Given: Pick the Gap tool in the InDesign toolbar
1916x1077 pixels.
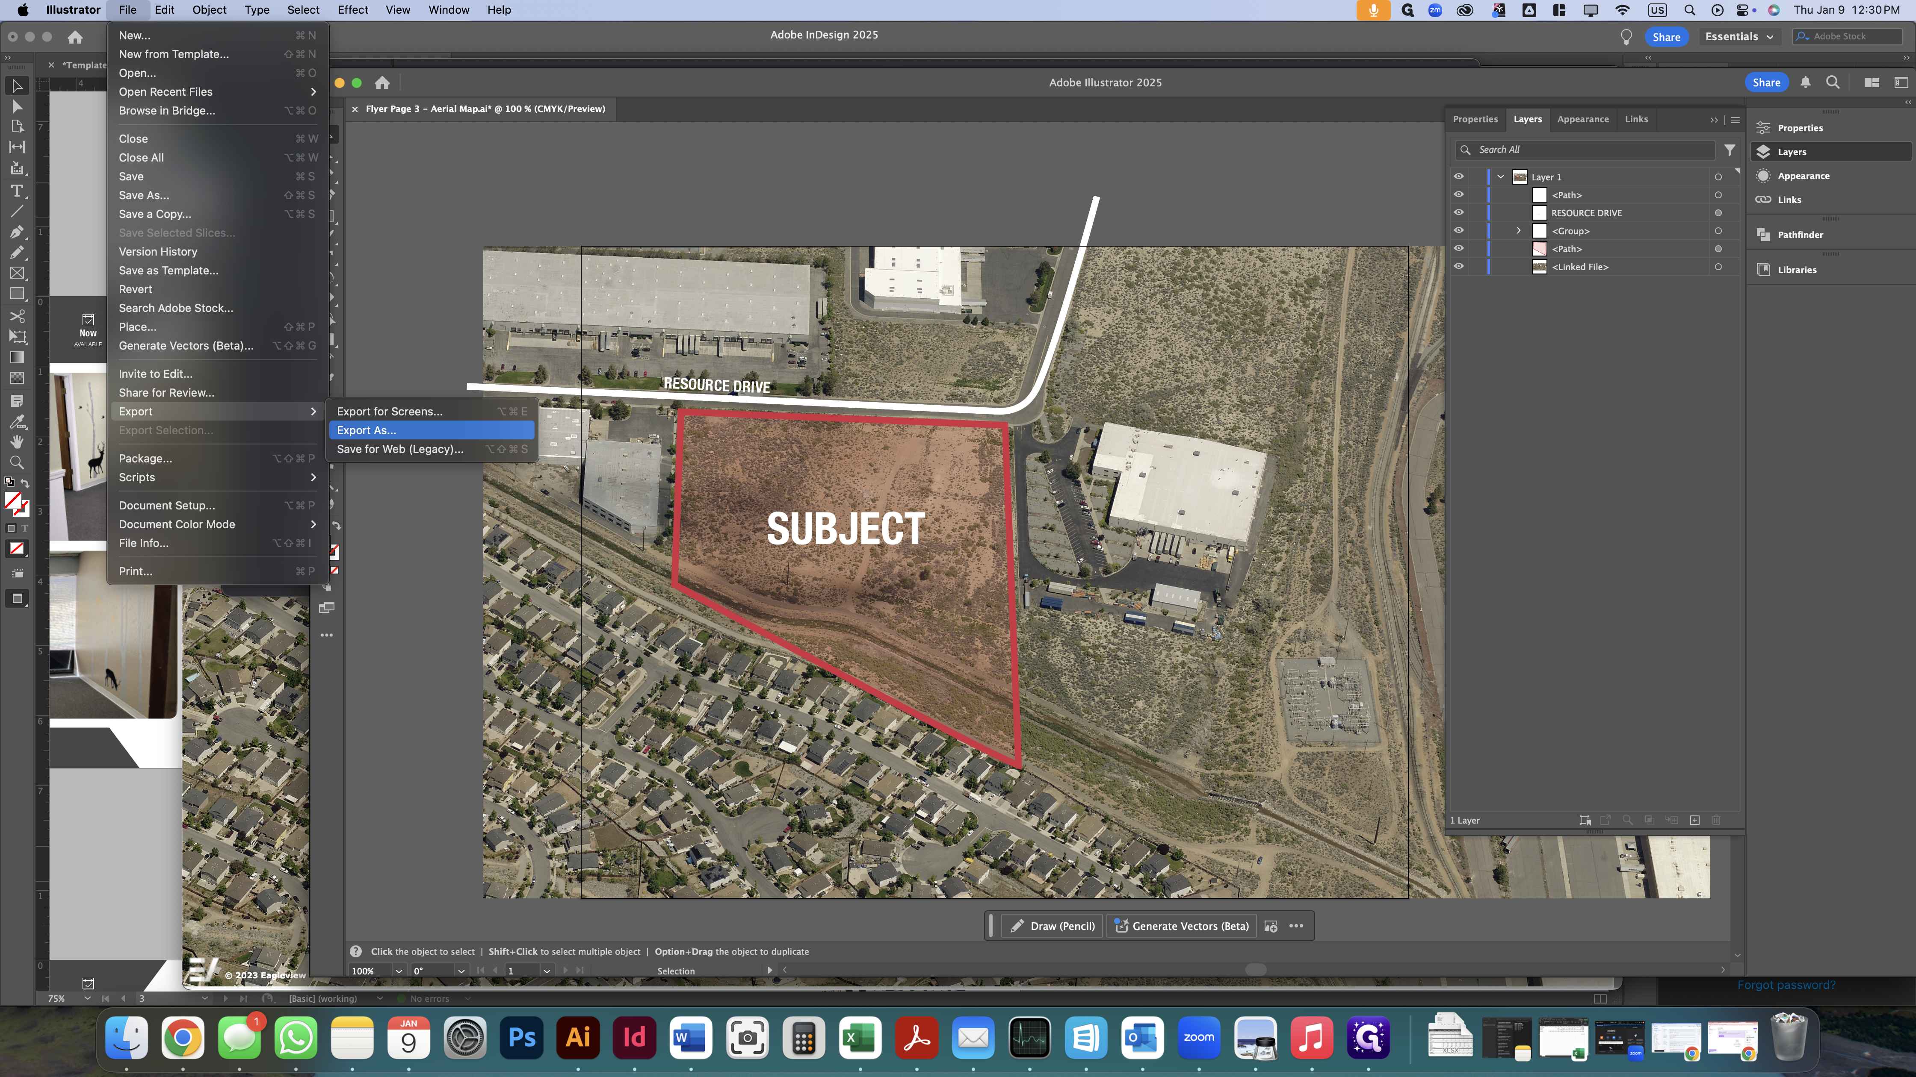Looking at the screenshot, I should [x=17, y=147].
